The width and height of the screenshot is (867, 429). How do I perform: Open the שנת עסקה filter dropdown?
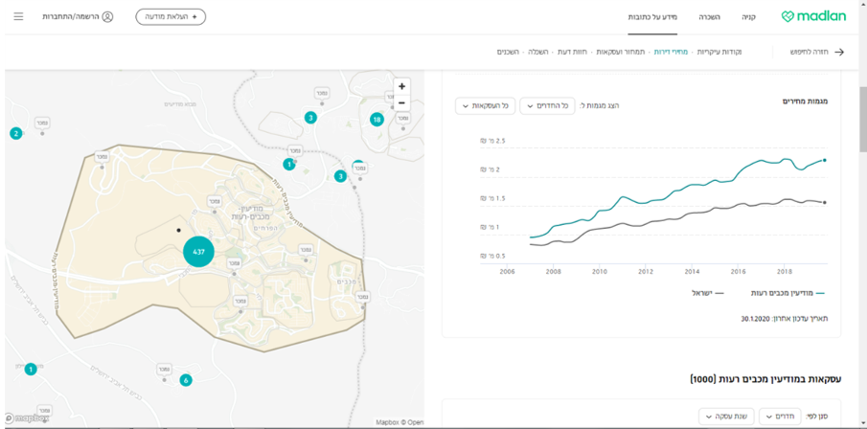click(x=725, y=417)
